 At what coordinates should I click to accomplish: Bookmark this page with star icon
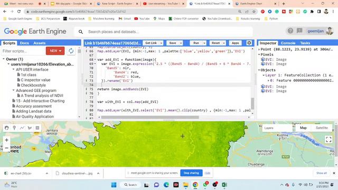pos(254,12)
